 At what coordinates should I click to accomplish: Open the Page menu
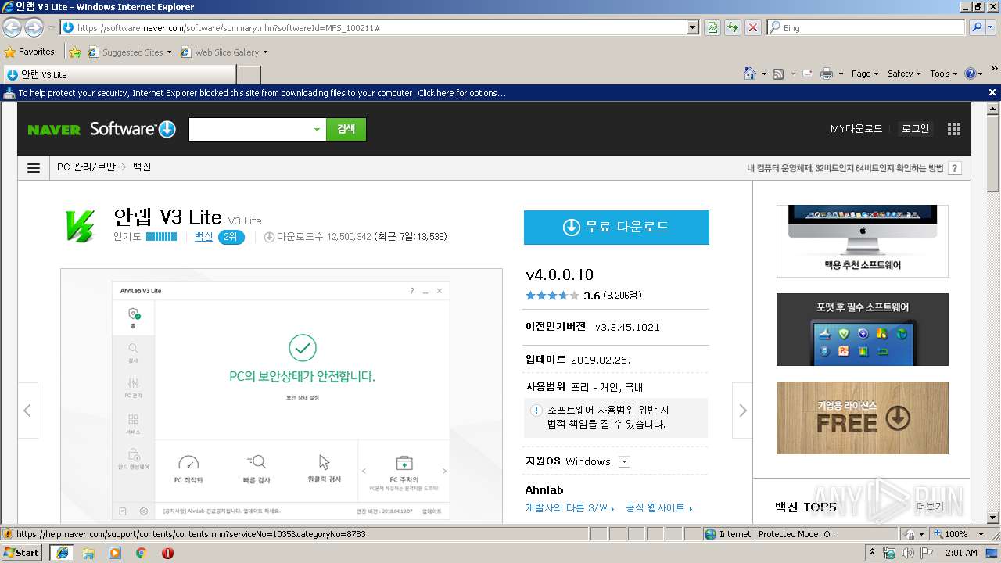pos(865,74)
